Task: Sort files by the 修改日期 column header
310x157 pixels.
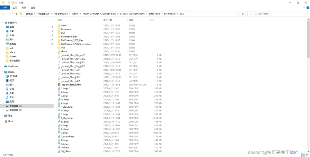Action: 108,20
